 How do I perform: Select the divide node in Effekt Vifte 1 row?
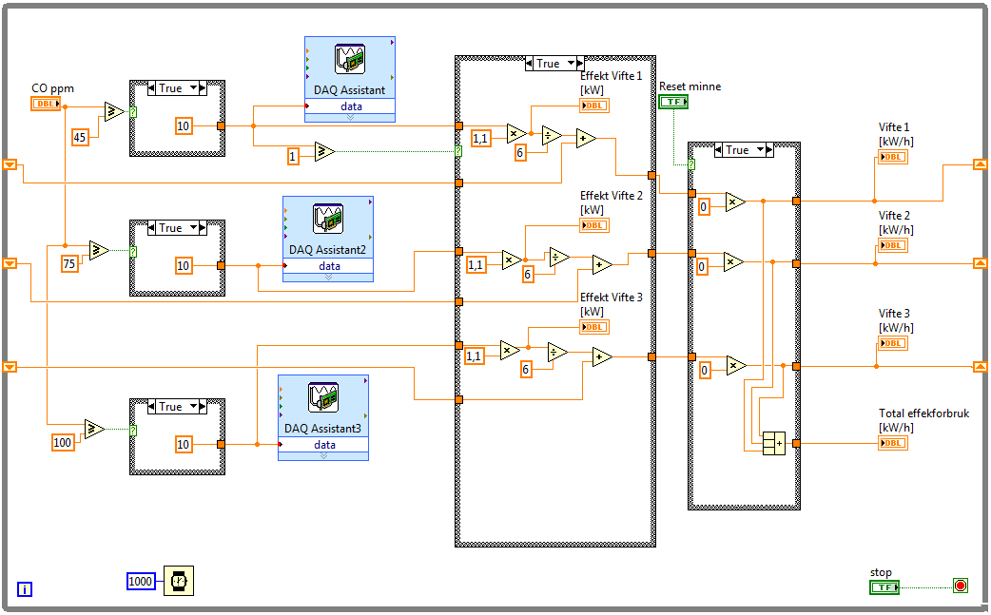pyautogui.click(x=552, y=136)
